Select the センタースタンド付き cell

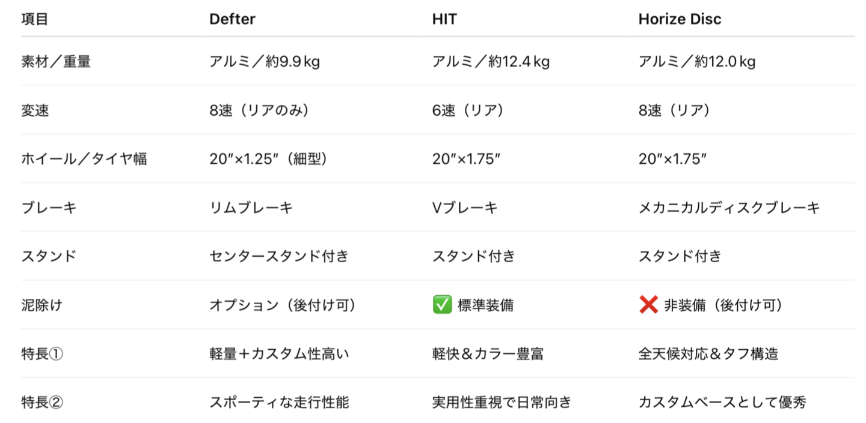point(279,257)
